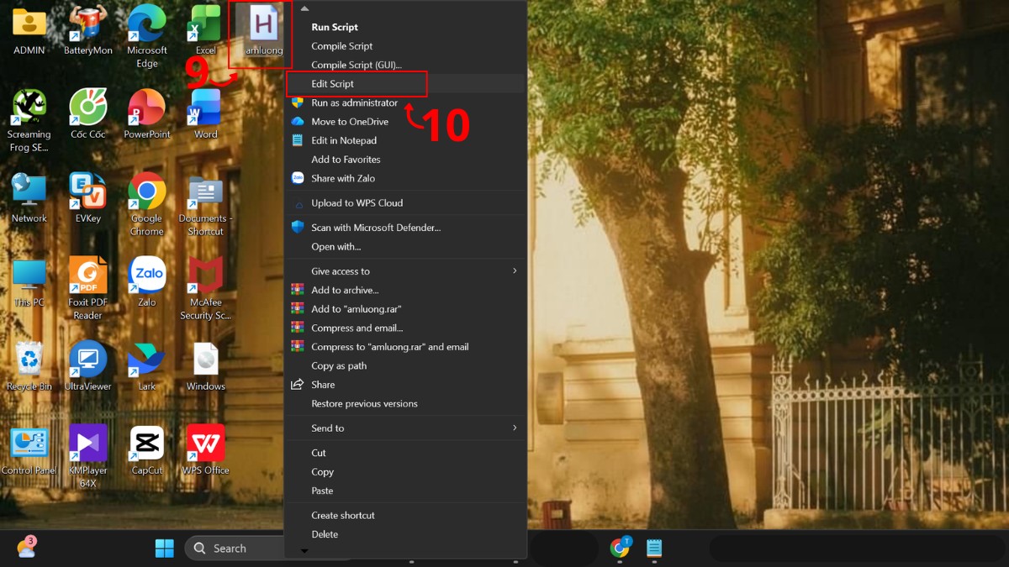The width and height of the screenshot is (1009, 567).
Task: Select Upload to WPS Cloud
Action: (405, 203)
